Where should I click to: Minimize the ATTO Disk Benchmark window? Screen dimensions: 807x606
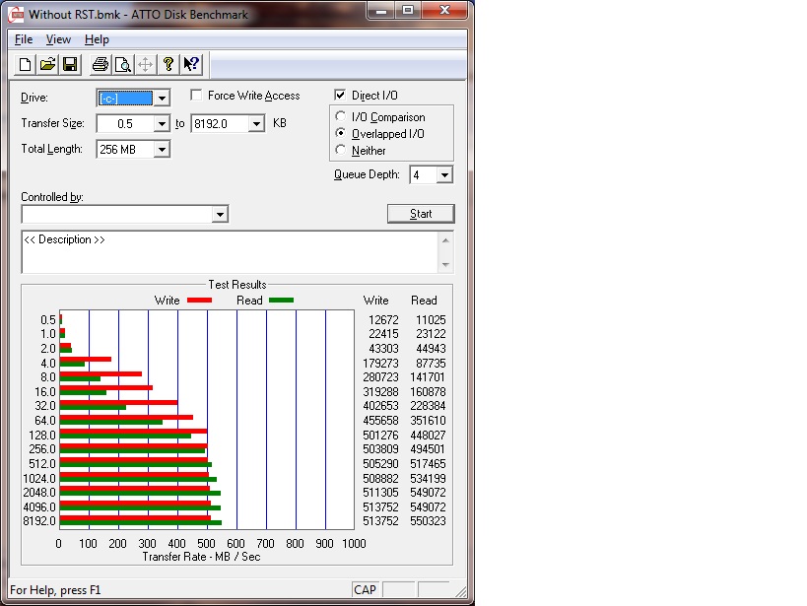pyautogui.click(x=381, y=11)
